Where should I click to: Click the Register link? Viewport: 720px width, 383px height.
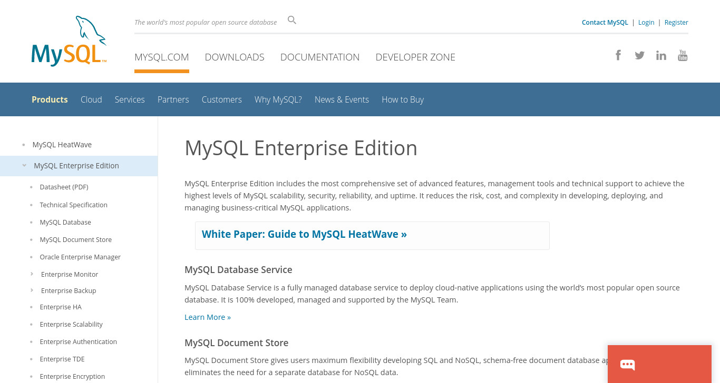pyautogui.click(x=676, y=22)
